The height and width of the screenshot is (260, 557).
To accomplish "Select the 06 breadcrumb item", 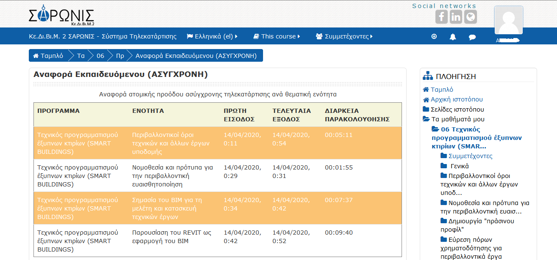I will tap(100, 56).
